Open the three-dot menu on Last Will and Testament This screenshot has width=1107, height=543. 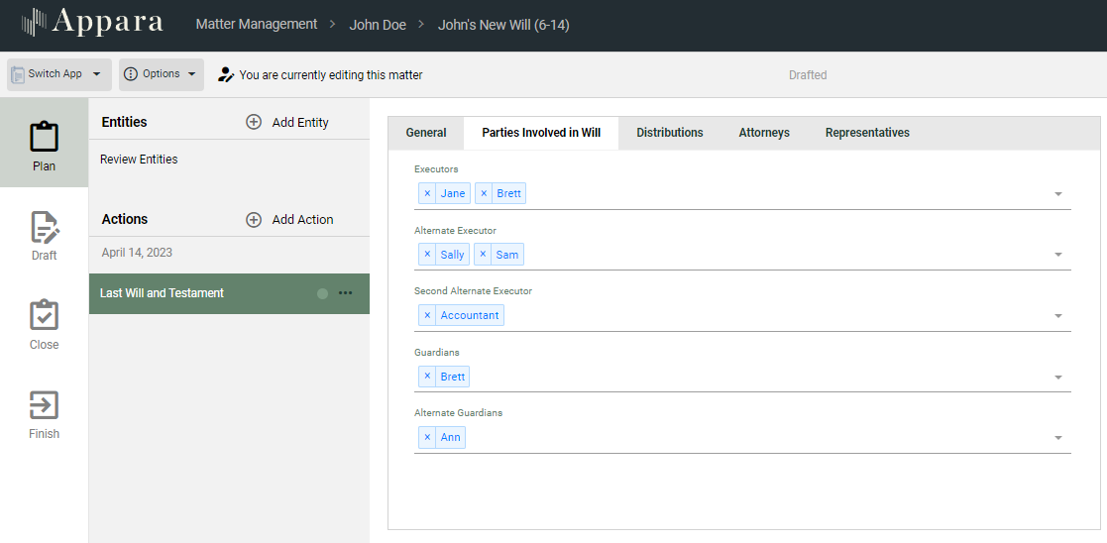click(x=345, y=293)
